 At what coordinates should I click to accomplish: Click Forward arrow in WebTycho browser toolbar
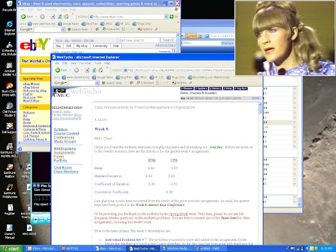click(x=76, y=70)
